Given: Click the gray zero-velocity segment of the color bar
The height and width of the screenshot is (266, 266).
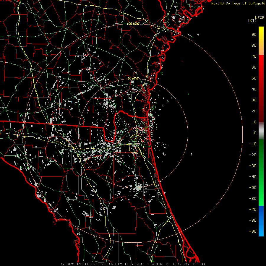Looking at the screenshot, I should pos(261,131).
